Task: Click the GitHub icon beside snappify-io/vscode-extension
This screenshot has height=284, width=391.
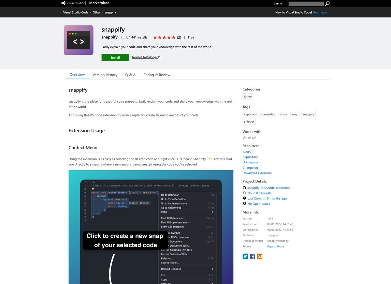Action: pos(244,188)
